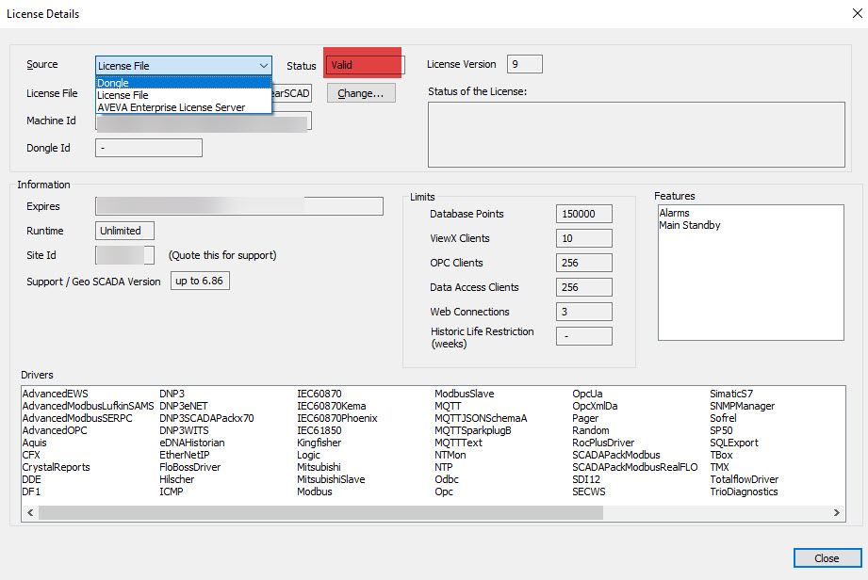Open the Source dropdown arrow

tap(264, 66)
